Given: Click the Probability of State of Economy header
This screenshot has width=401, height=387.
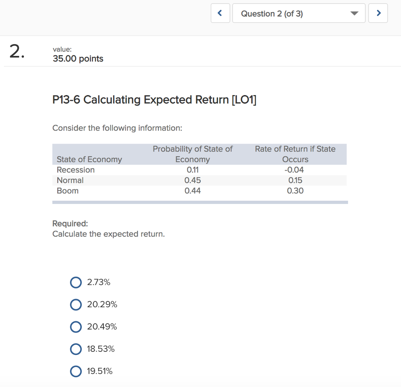Looking at the screenshot, I should [192, 154].
